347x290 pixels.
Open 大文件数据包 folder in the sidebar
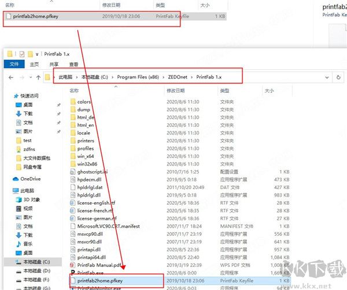pyautogui.click(x=37, y=158)
